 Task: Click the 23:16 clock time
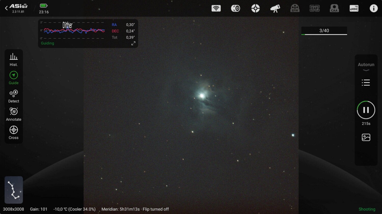pos(44,12)
